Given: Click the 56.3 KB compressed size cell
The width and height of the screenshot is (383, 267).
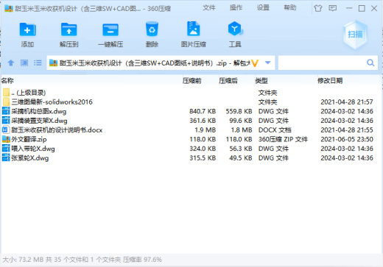Looking at the screenshot, I should (241, 149).
